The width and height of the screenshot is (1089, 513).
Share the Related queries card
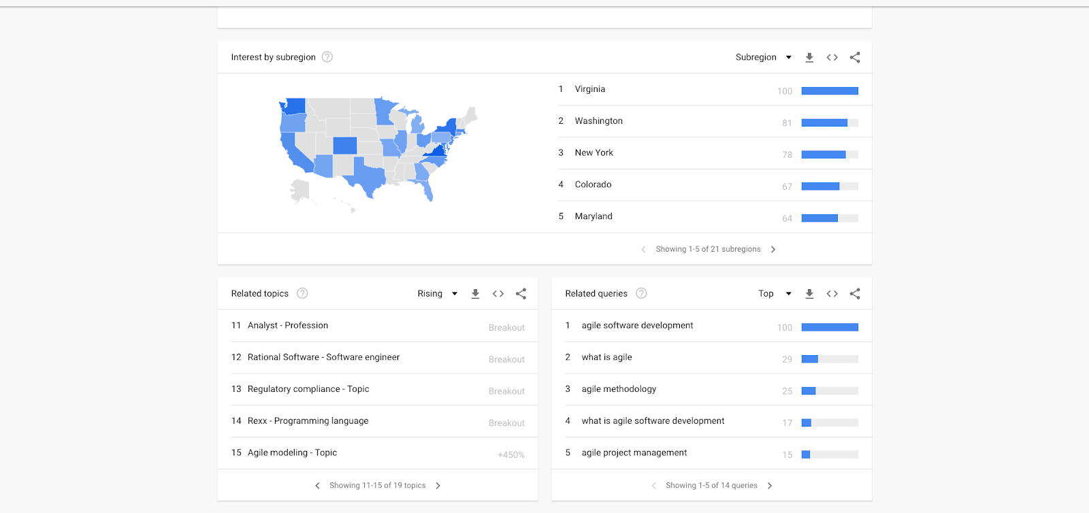tap(855, 294)
